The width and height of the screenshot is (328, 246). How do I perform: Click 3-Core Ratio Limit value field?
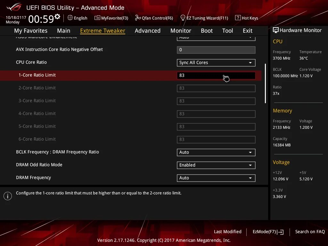tap(216, 101)
